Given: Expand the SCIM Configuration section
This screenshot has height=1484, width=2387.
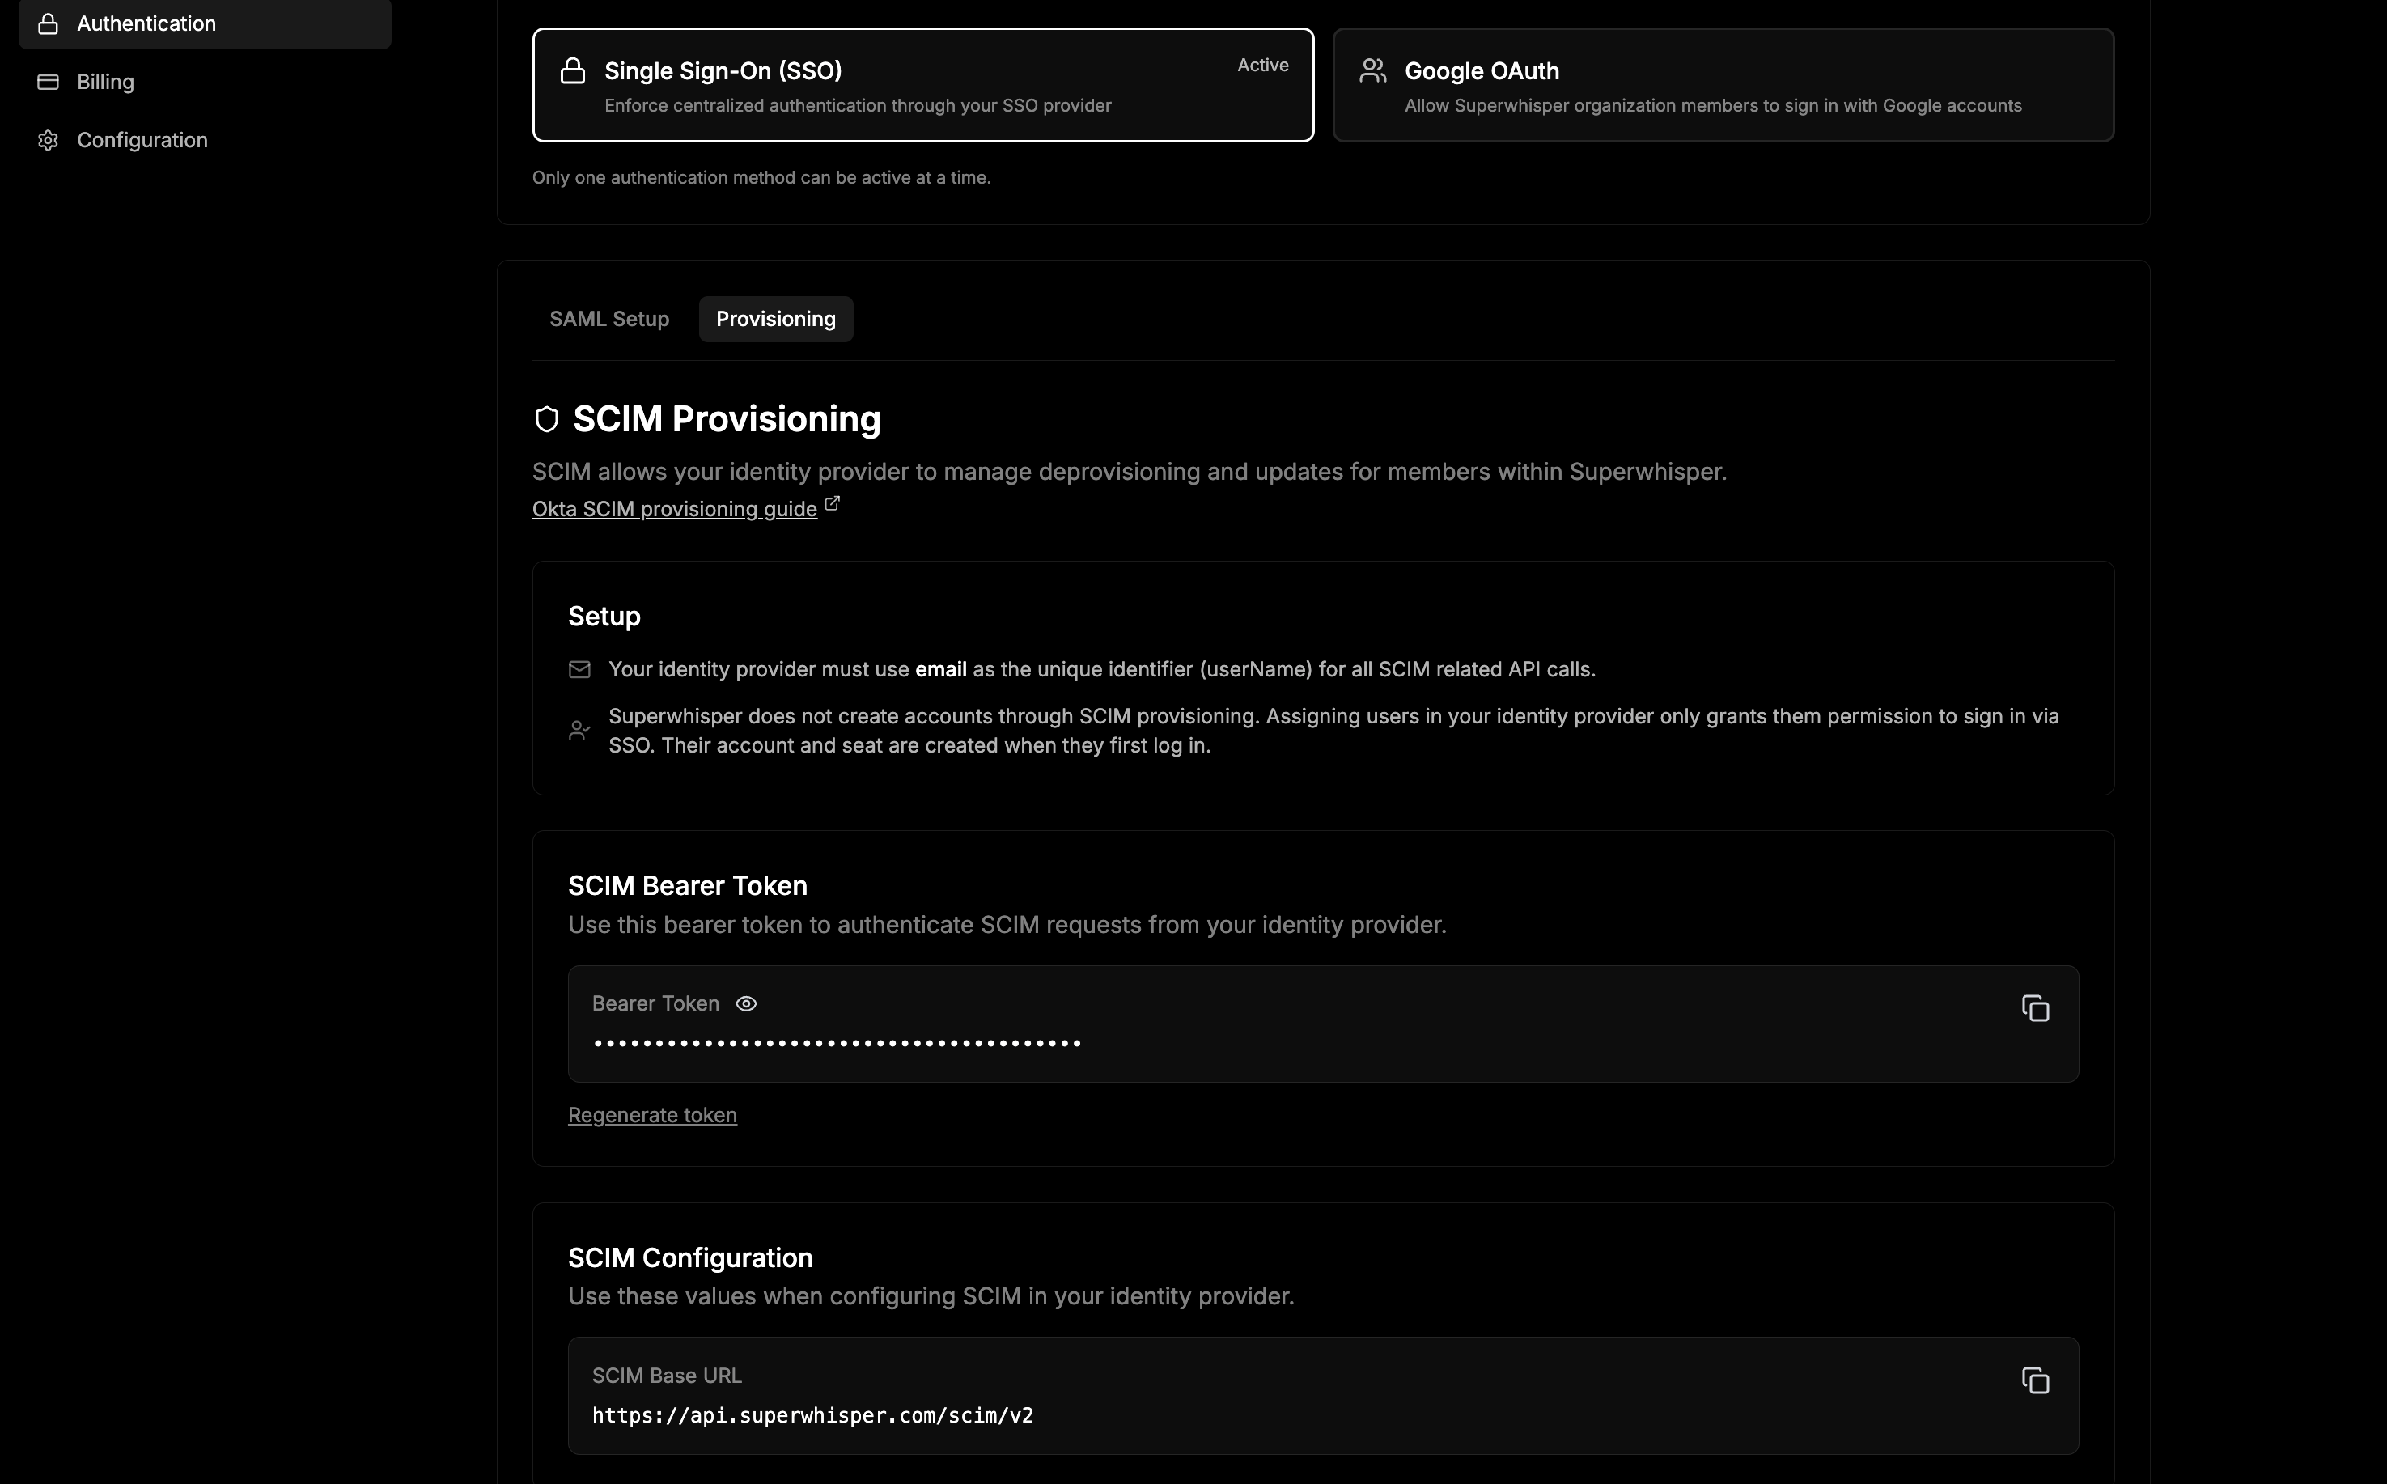Looking at the screenshot, I should 690,1257.
